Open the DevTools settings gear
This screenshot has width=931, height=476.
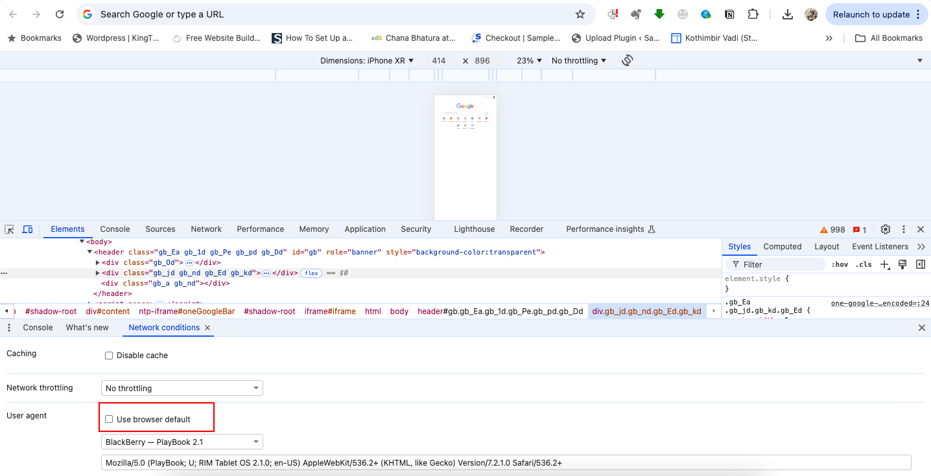(886, 229)
